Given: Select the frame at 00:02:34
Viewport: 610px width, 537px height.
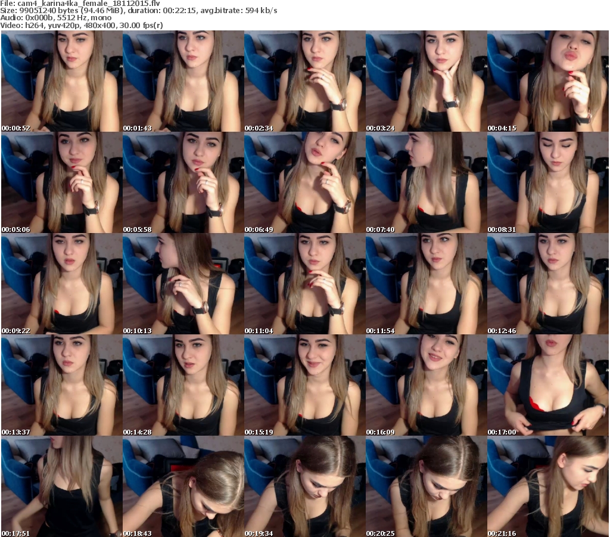Looking at the screenshot, I should 304,81.
